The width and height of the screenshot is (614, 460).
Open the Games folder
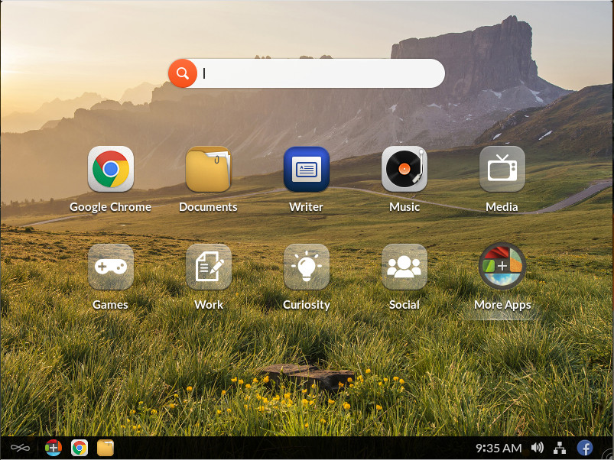111,267
